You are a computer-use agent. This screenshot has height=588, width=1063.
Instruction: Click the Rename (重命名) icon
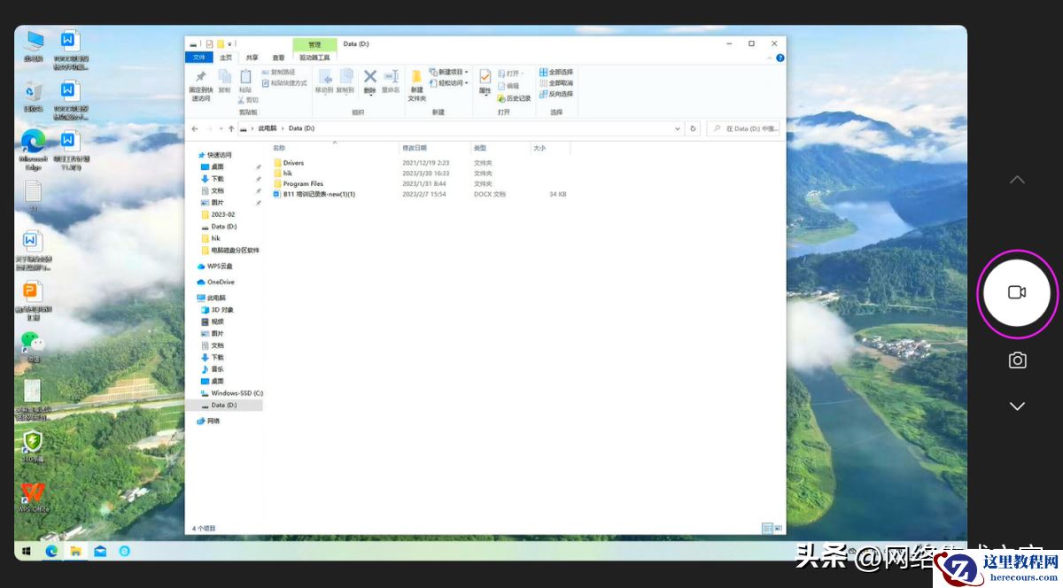coord(391,81)
